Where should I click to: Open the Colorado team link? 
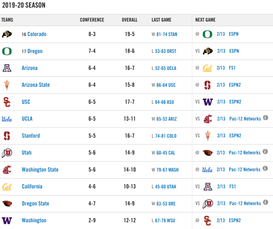coord(37,34)
